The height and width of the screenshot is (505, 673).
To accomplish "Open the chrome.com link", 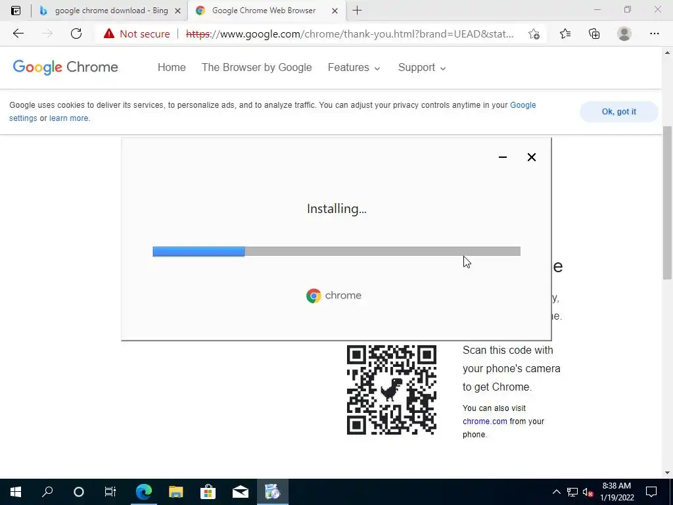I will point(484,421).
